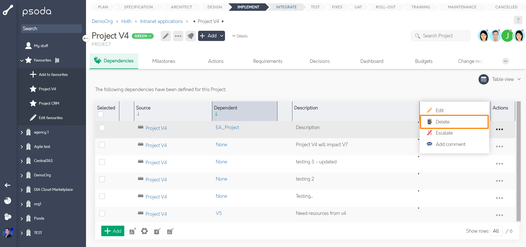Click the Excel export icon below table
The width and height of the screenshot is (526, 247).
[157, 231]
